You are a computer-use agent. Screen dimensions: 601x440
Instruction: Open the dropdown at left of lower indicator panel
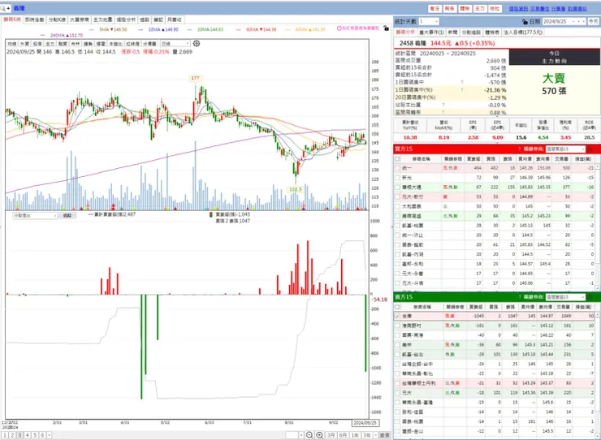[x=35, y=215]
